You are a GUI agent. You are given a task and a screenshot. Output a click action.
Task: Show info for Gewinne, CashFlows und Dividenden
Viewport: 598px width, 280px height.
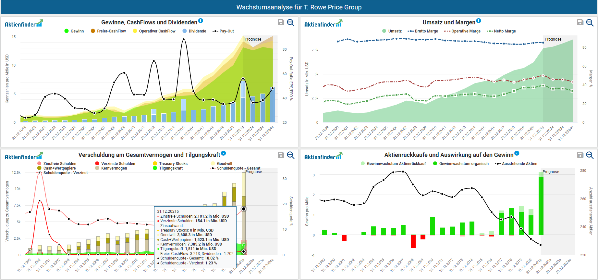pyautogui.click(x=201, y=21)
